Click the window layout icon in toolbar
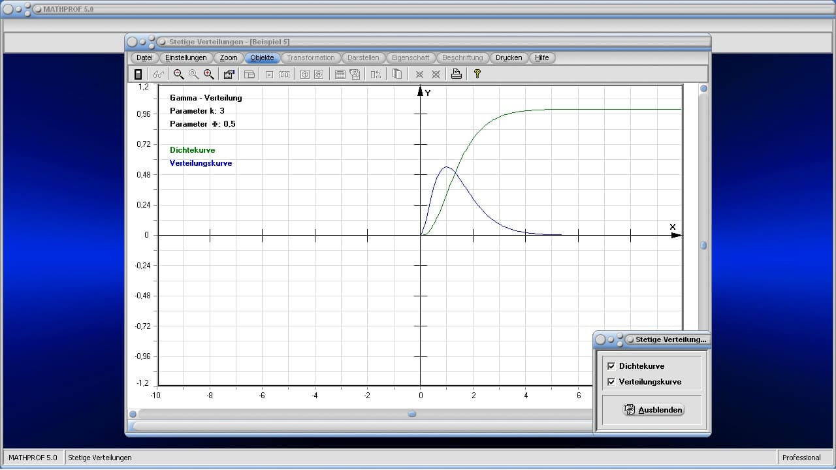This screenshot has width=836, height=470. pyautogui.click(x=249, y=74)
